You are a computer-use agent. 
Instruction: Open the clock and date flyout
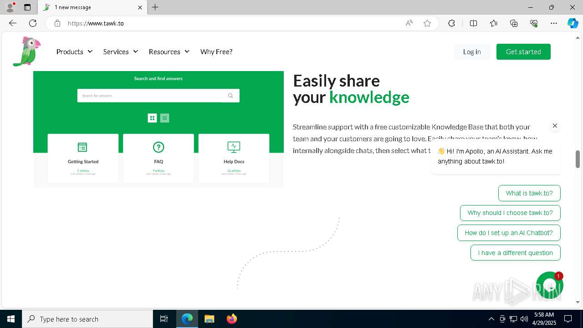(544, 319)
